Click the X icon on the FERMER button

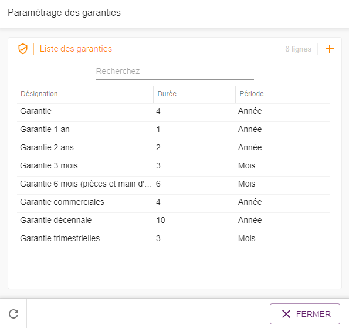pyautogui.click(x=286, y=314)
